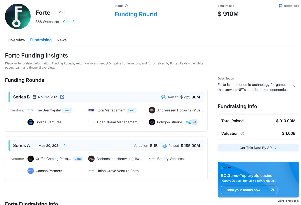Click the BC.GAME ad logo
This screenshot has width=301, height=205.
[226, 167]
